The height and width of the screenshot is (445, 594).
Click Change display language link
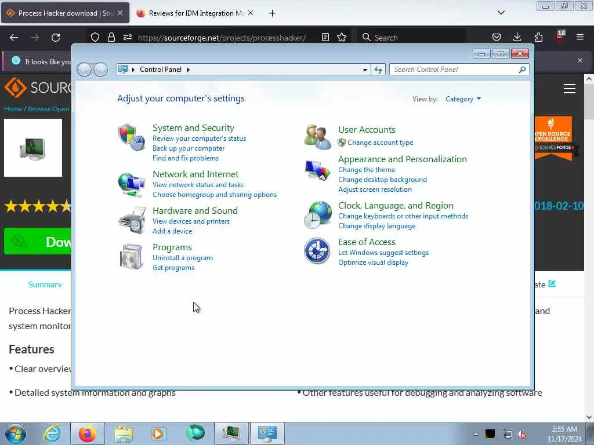[376, 226]
